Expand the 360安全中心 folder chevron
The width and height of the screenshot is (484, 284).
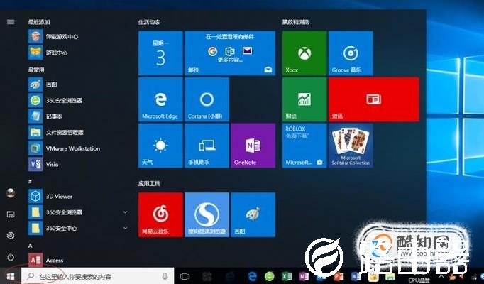coord(126,228)
